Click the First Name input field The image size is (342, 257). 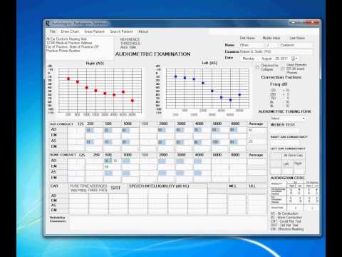pos(252,45)
